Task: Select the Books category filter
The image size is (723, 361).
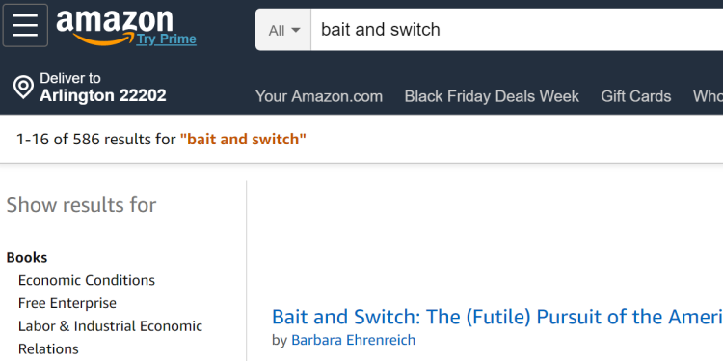Action: pos(27,257)
